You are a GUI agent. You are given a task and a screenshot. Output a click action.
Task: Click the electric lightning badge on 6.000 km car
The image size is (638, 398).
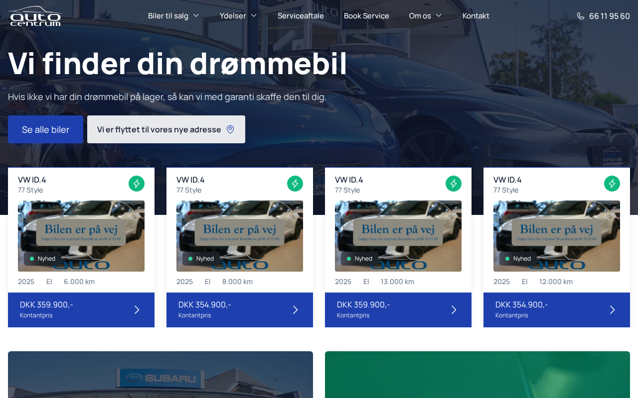tap(137, 184)
